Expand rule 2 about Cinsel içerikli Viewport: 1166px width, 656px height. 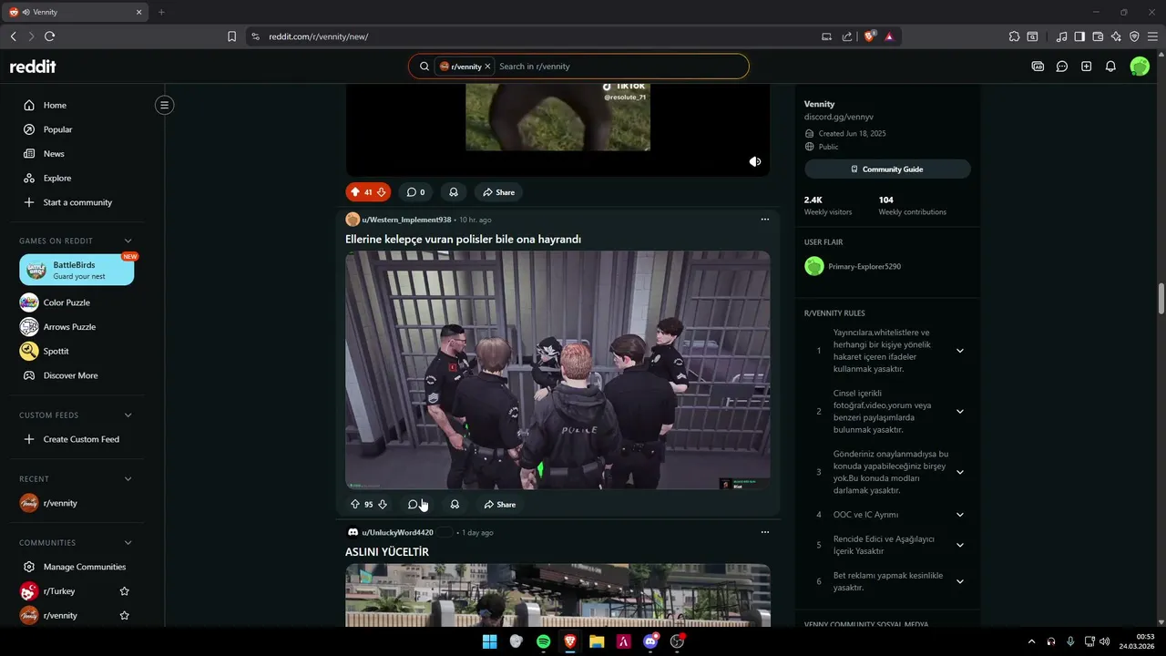[x=959, y=412]
